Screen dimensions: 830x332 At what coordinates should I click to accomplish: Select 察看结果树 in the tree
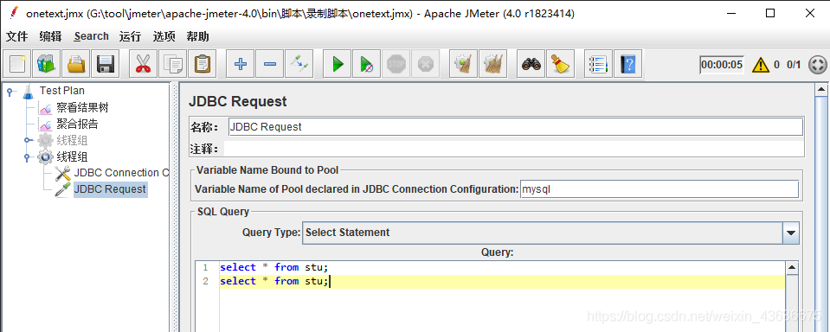point(82,108)
